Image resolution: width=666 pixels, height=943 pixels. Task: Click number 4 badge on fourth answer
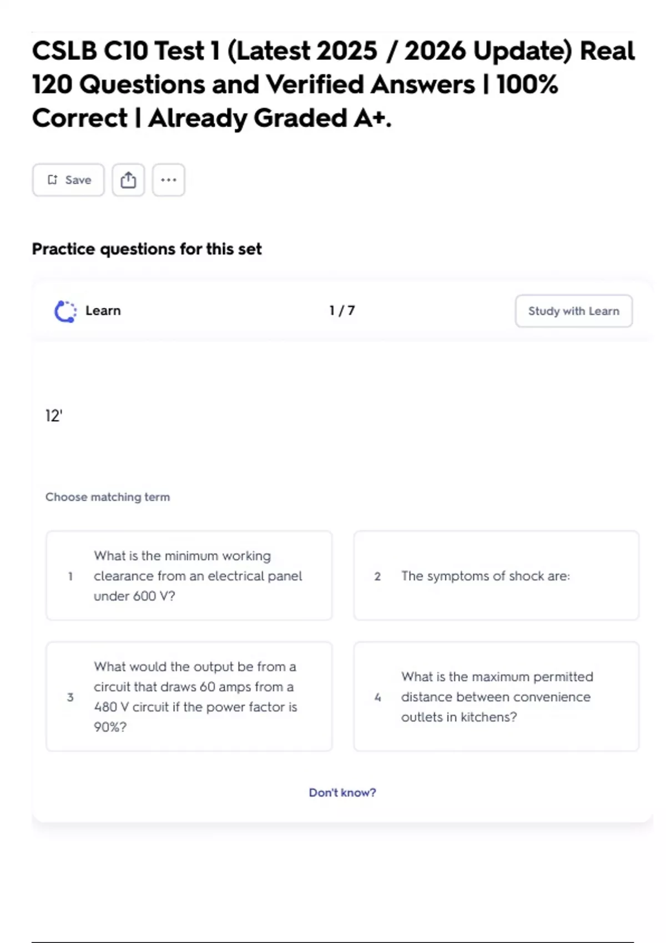[378, 697]
